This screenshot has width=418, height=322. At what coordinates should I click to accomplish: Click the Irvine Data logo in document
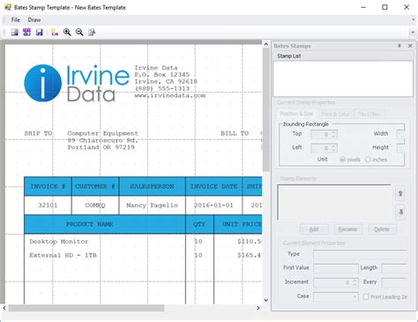pos(77,83)
